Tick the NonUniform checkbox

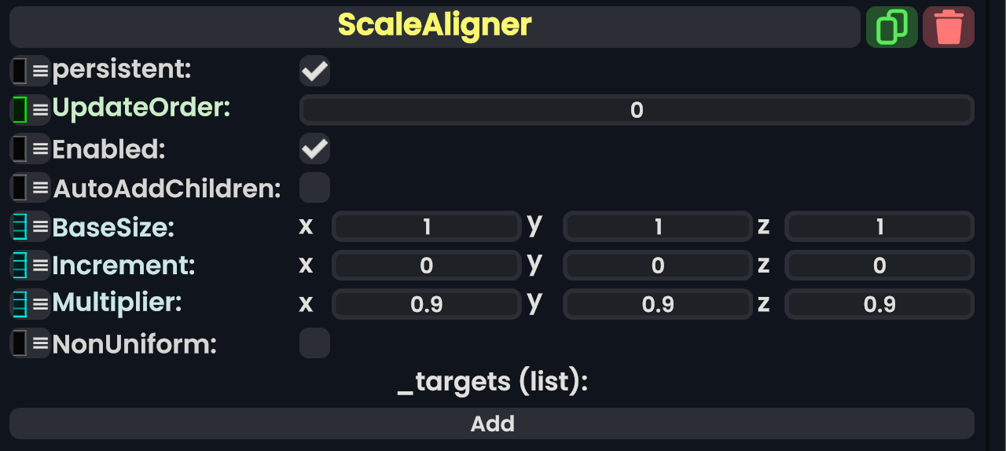coord(314,343)
